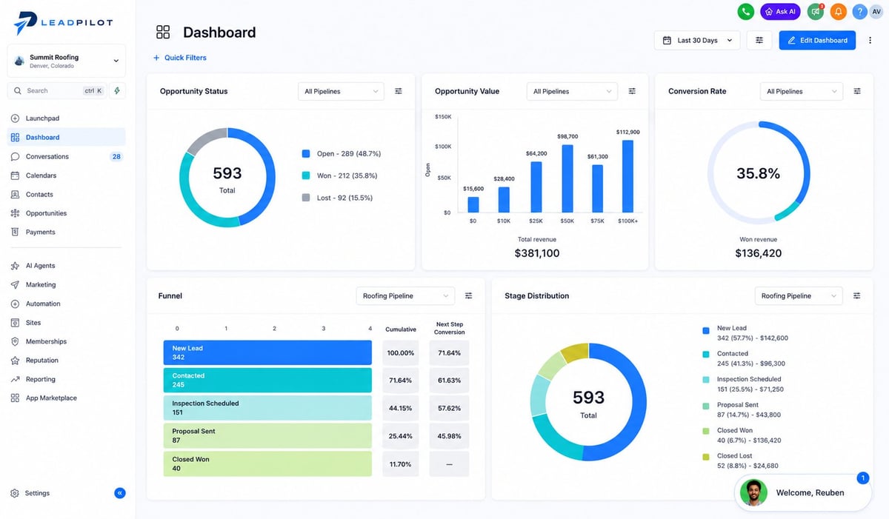Screen dimensions: 889x519
Task: Open the dashboard filter sliders icon
Action: tap(759, 40)
